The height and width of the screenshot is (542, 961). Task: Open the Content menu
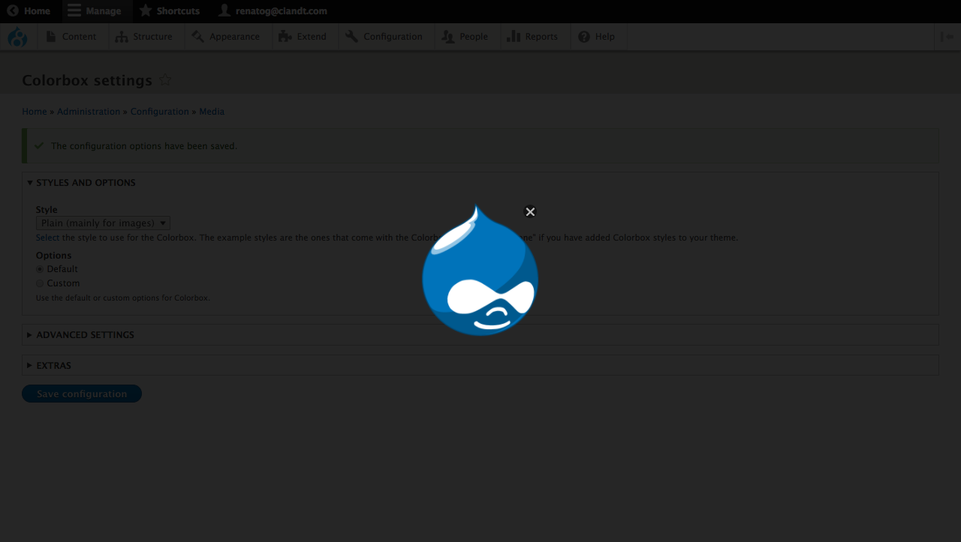71,37
